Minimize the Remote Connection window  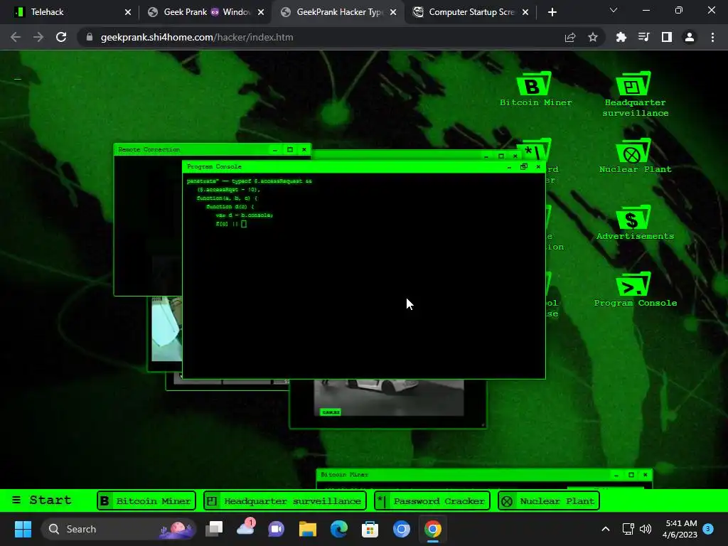pyautogui.click(x=275, y=149)
